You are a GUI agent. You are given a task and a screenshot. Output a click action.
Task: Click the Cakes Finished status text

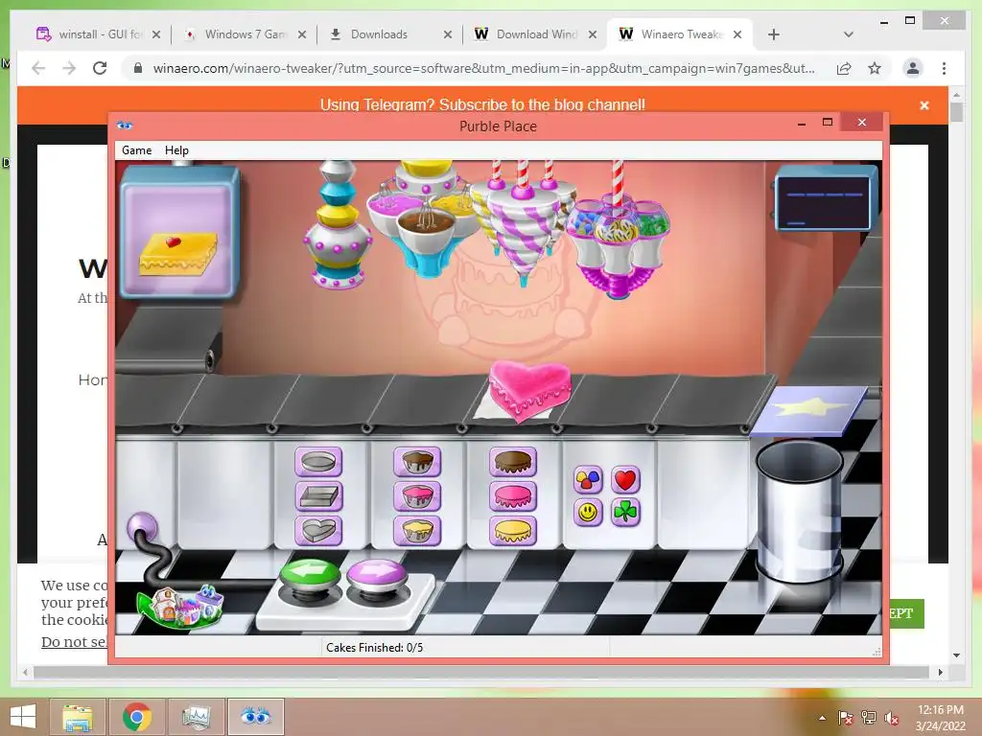click(375, 648)
